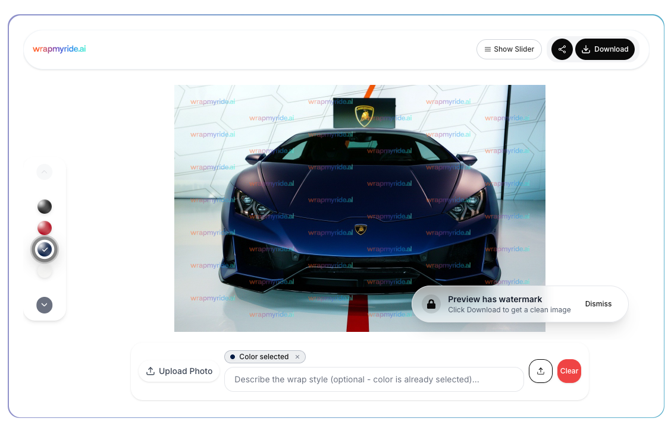Select the white wrap color below navy
The width and height of the screenshot is (671, 434).
44,270
